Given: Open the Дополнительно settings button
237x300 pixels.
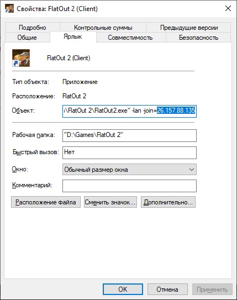Looking at the screenshot, I should coord(168,202).
